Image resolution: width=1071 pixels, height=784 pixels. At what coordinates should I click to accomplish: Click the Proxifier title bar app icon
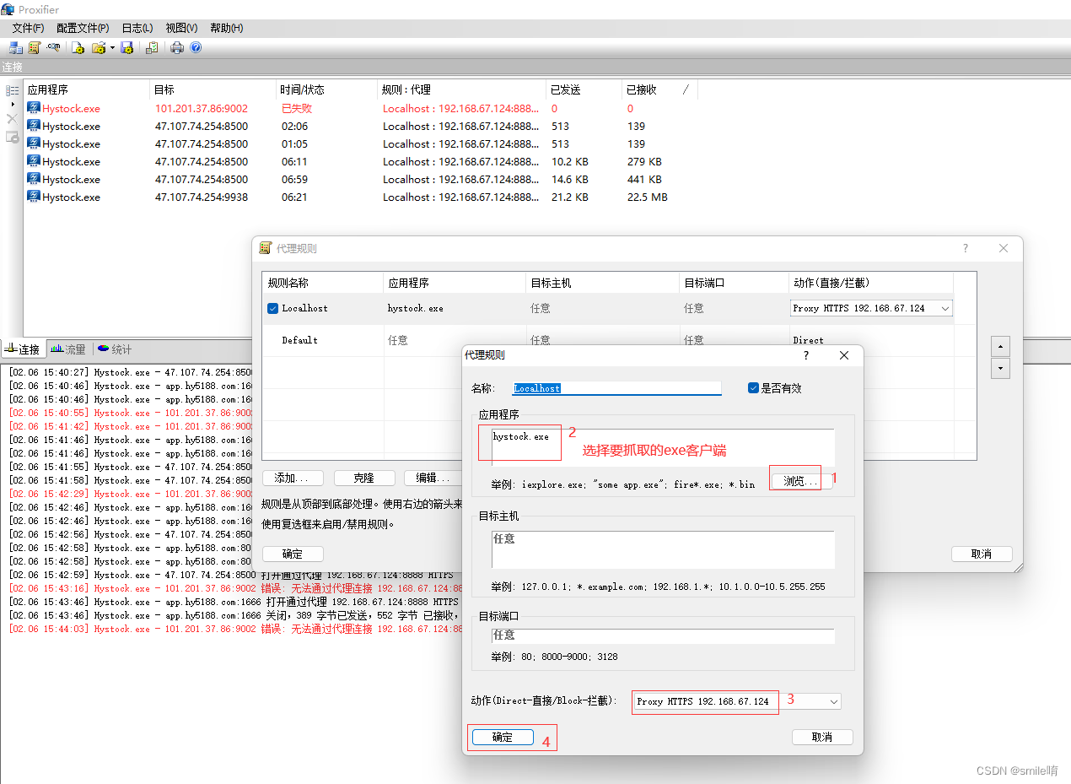coord(8,9)
